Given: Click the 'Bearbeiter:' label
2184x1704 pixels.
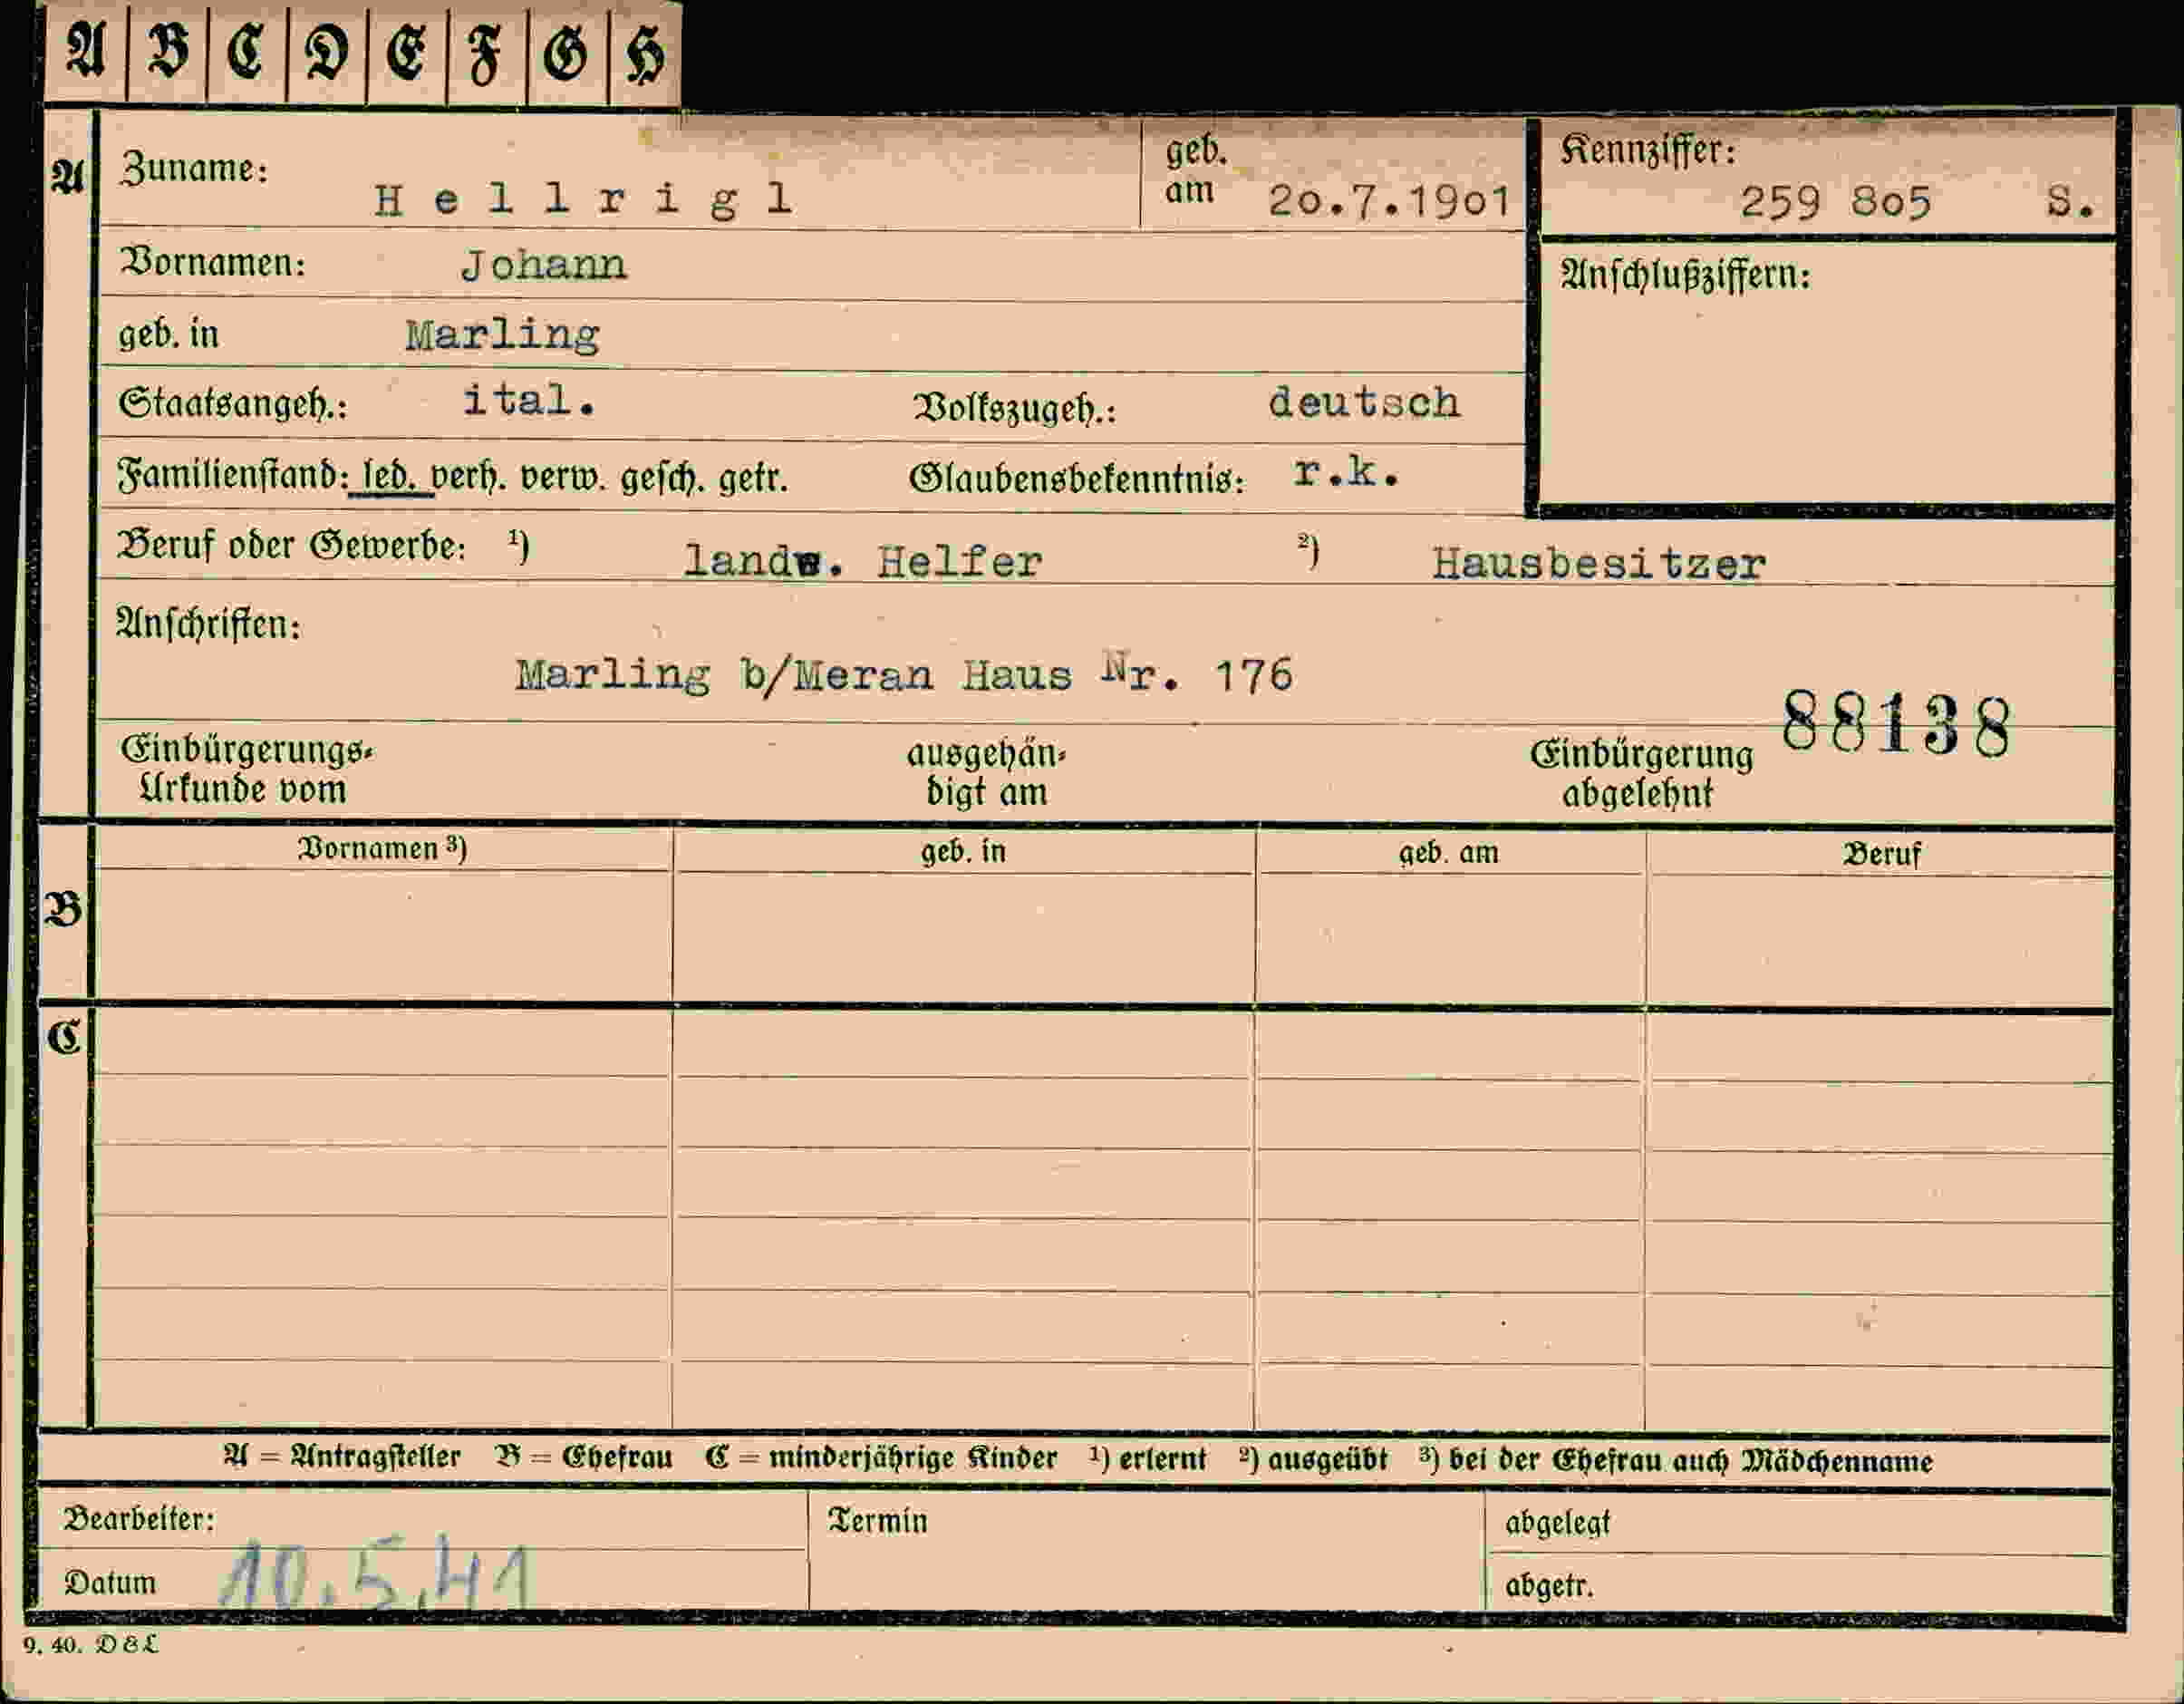Looking at the screenshot, I should tap(139, 1520).
